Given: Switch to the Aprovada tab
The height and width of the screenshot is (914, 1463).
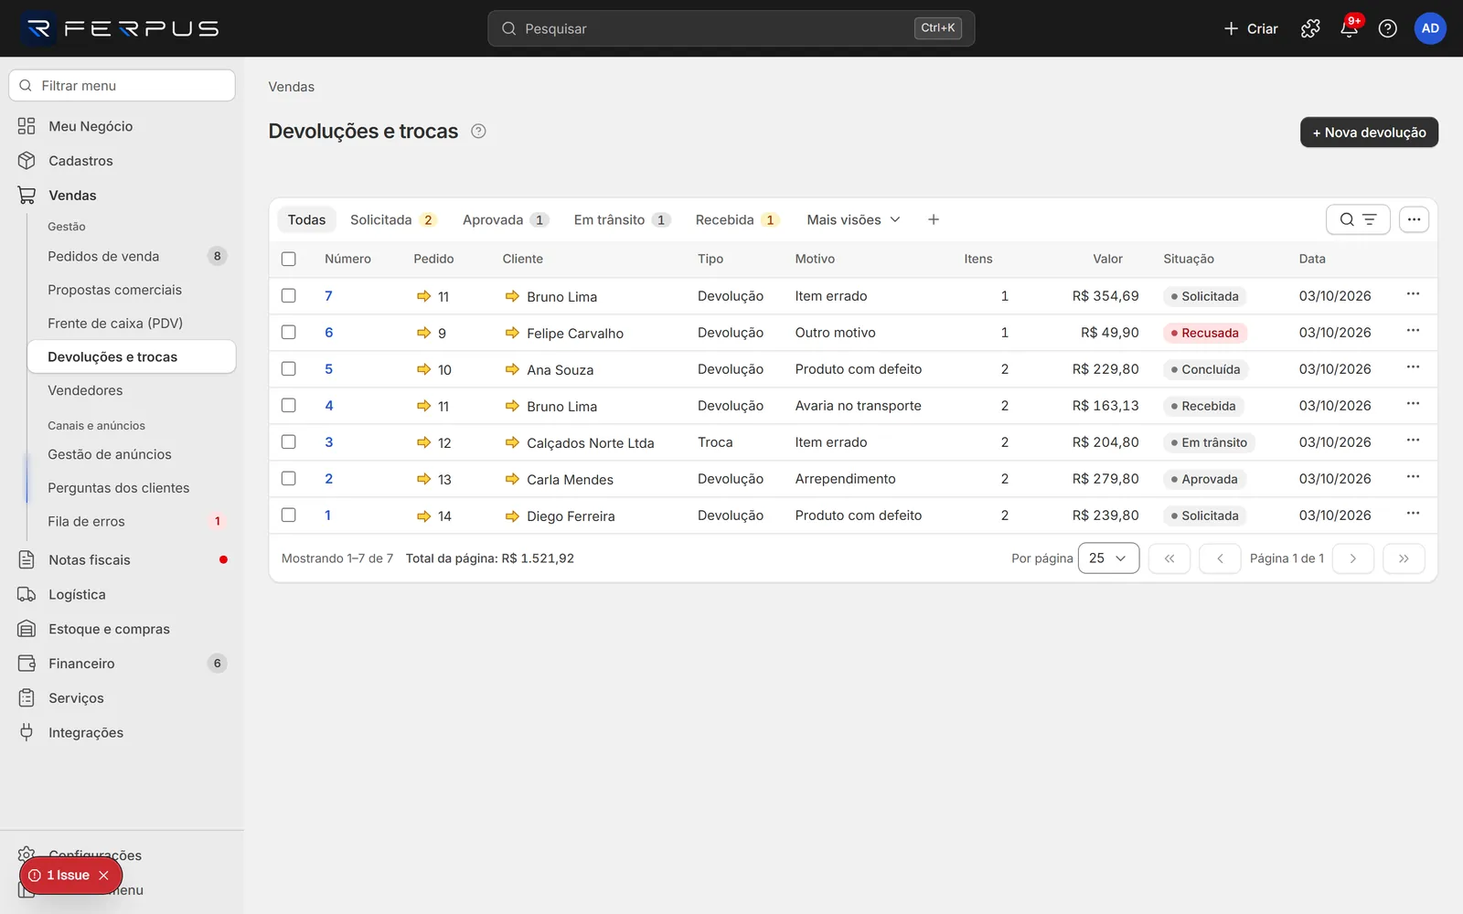Looking at the screenshot, I should point(505,219).
